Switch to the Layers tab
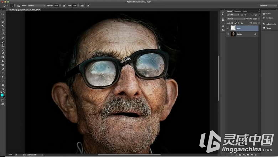278x157 pixels. 230,11
